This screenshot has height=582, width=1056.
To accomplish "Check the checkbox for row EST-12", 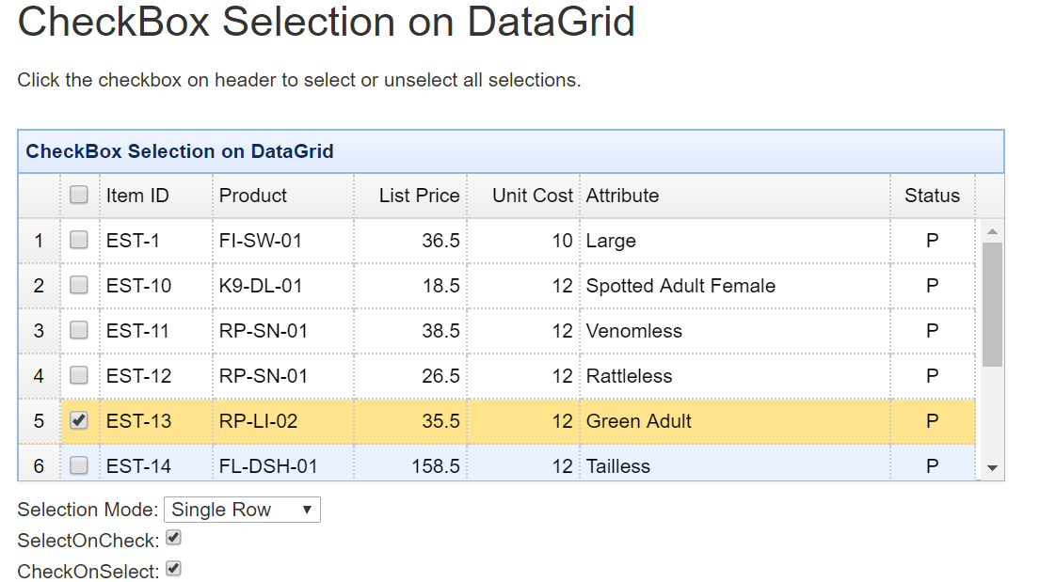I will pyautogui.click(x=79, y=375).
